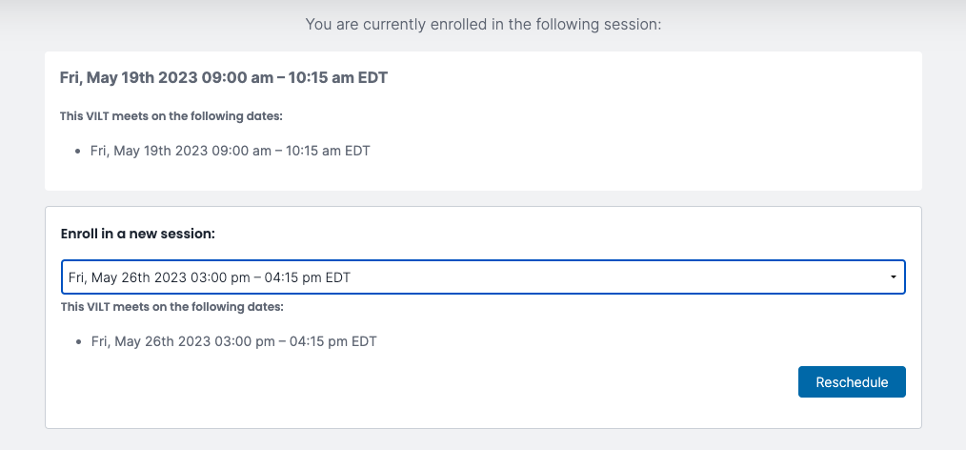Click 'You are currently enrolled' header text
The width and height of the screenshot is (966, 450).
pos(483,25)
